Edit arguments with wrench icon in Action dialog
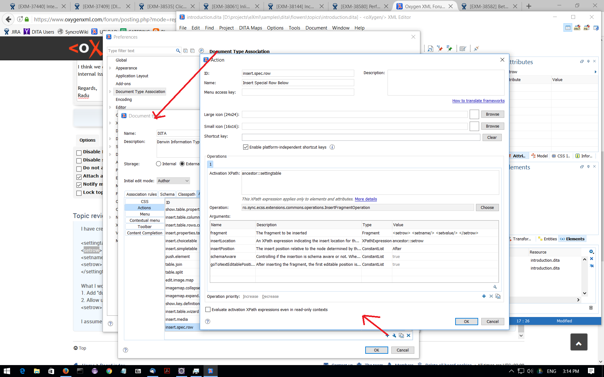 495,287
